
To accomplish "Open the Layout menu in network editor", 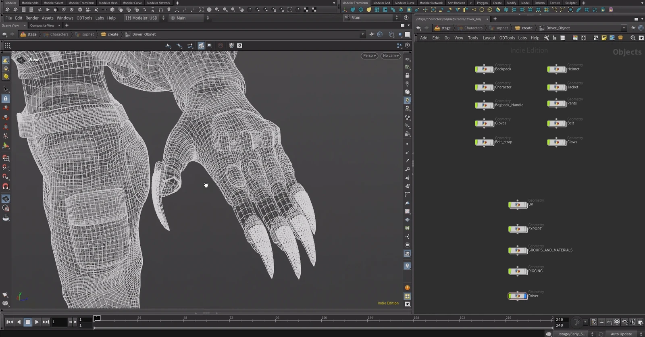I will pos(489,38).
